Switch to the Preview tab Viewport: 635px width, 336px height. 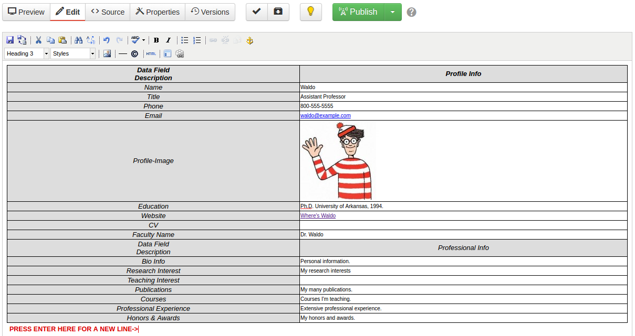[26, 12]
